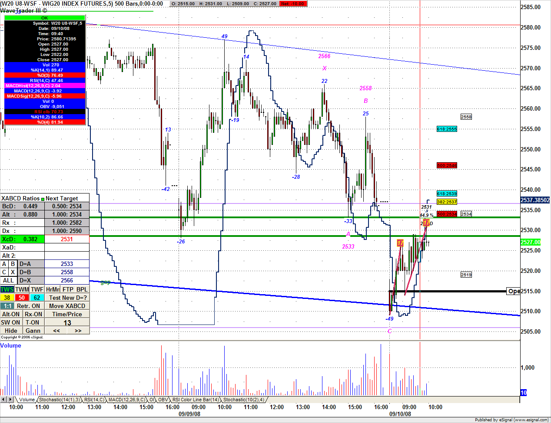The height and width of the screenshot is (423, 551).
Task: Select the red 50 retracement swatch
Action: tap(22, 298)
